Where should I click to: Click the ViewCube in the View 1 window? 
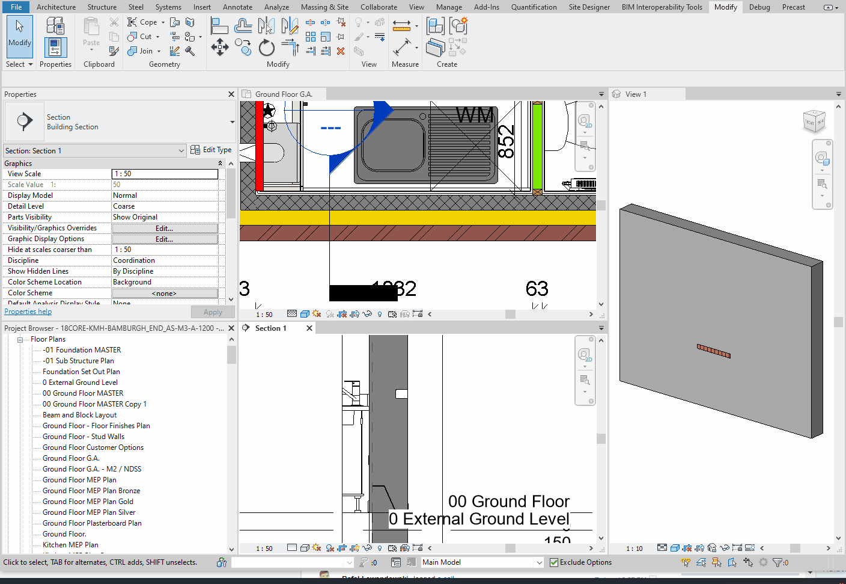pos(815,120)
